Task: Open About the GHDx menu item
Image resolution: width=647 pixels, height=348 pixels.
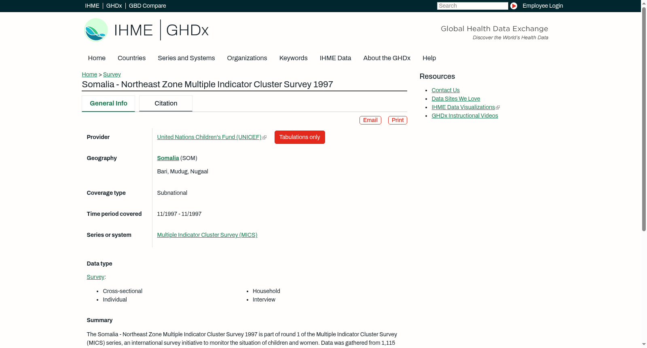Action: 387,58
